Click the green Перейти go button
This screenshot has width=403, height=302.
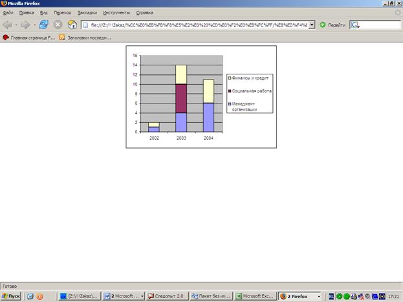(332, 25)
